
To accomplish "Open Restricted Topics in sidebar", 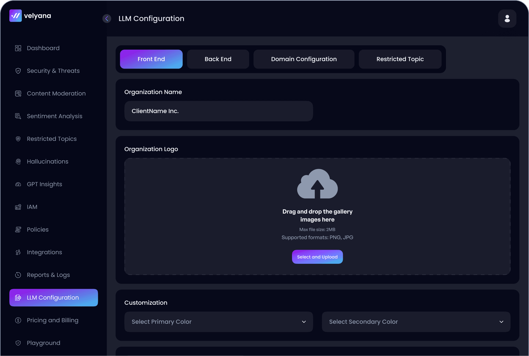I will click(x=54, y=139).
